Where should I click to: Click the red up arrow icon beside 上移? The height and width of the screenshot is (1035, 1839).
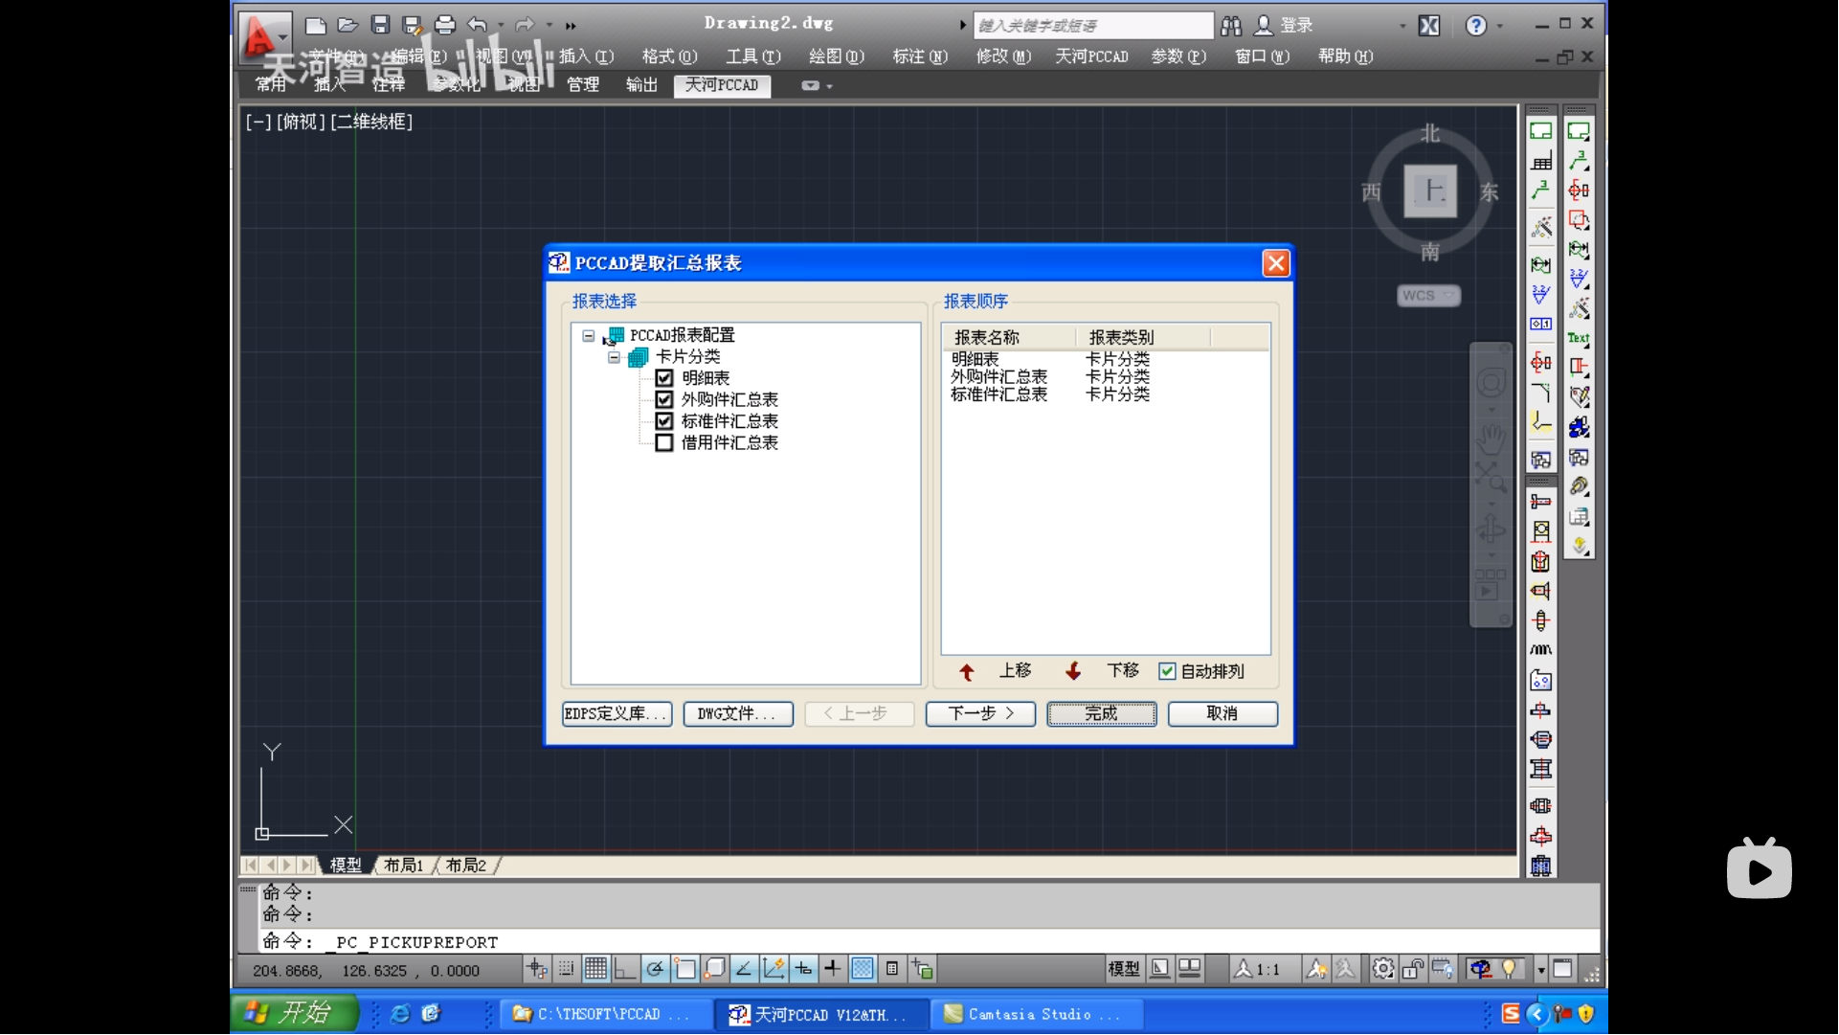[967, 672]
